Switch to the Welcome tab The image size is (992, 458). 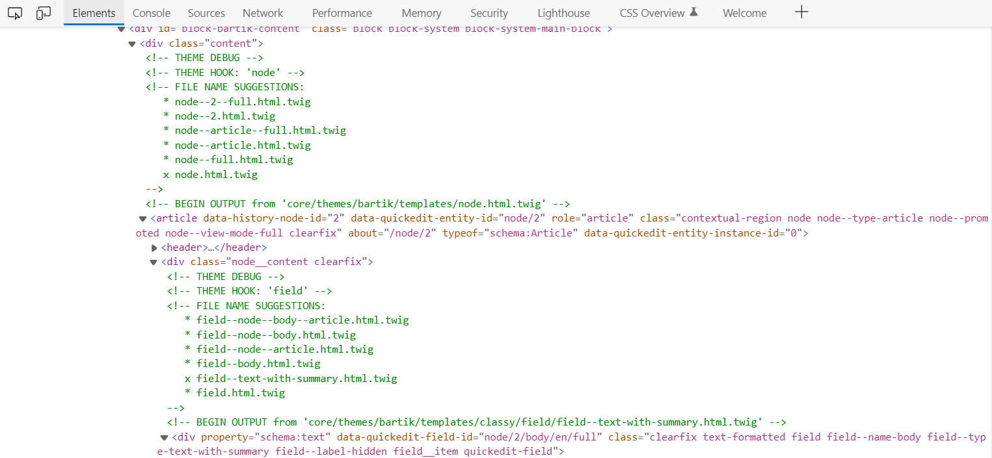(x=744, y=12)
